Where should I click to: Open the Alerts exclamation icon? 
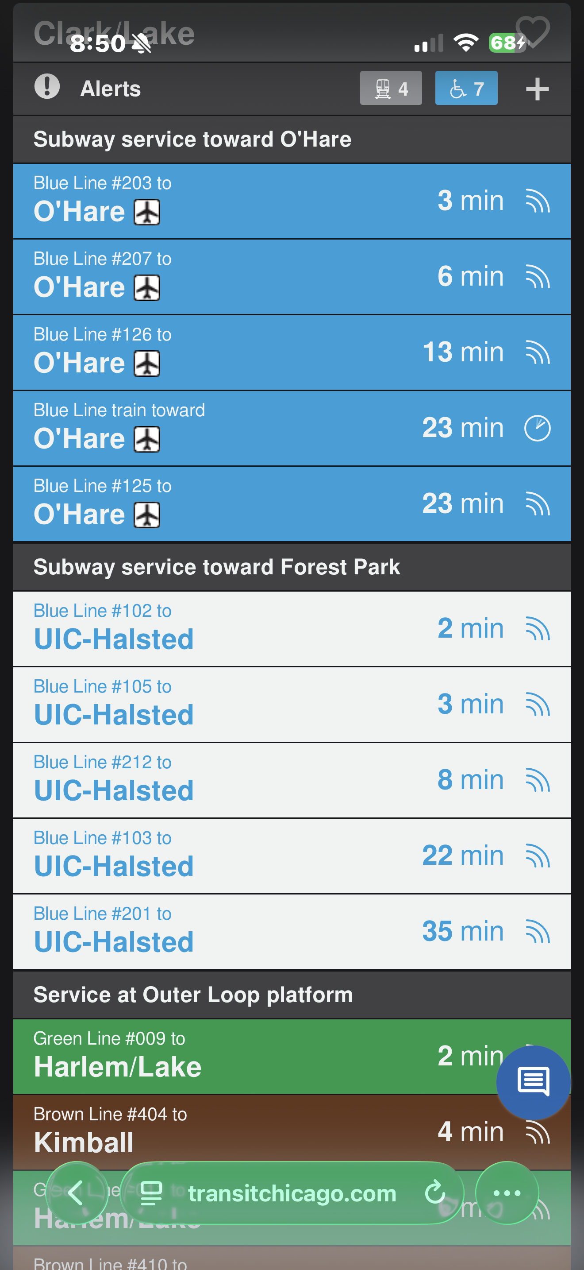(47, 87)
